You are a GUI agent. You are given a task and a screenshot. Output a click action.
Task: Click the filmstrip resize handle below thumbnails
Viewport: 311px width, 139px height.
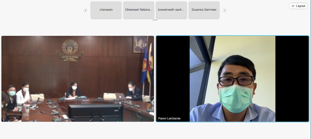coord(155,20)
